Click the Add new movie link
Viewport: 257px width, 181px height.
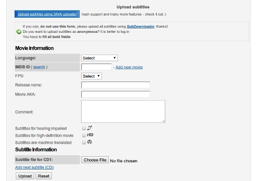(129, 67)
